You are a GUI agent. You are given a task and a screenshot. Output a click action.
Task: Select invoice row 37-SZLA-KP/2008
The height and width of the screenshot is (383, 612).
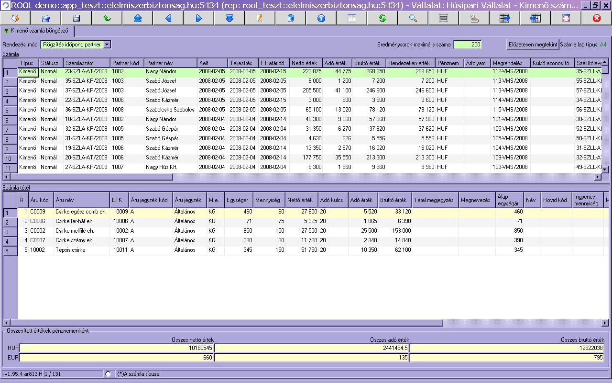[x=87, y=90]
